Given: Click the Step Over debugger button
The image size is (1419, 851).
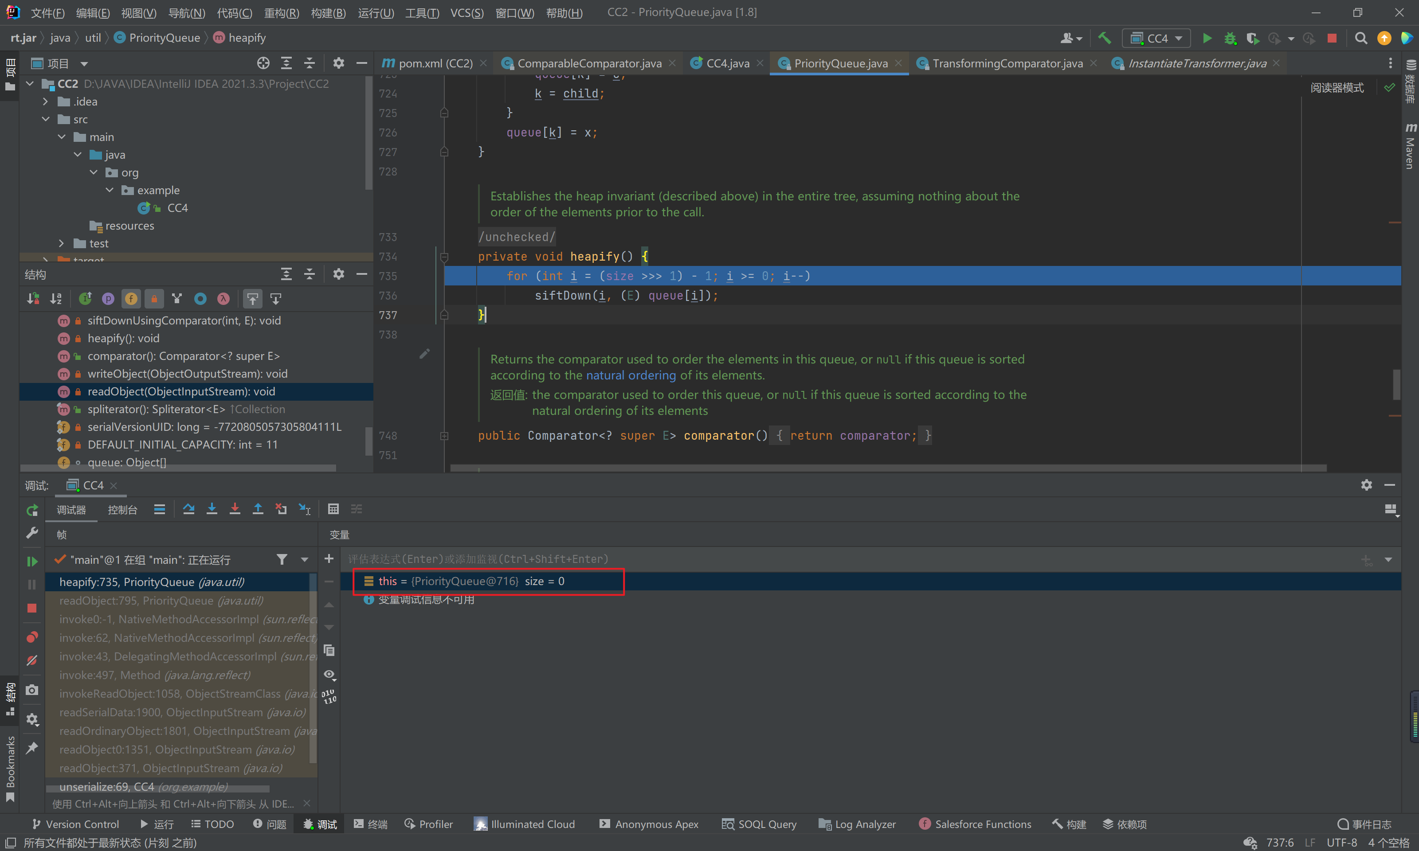Looking at the screenshot, I should pyautogui.click(x=188, y=509).
